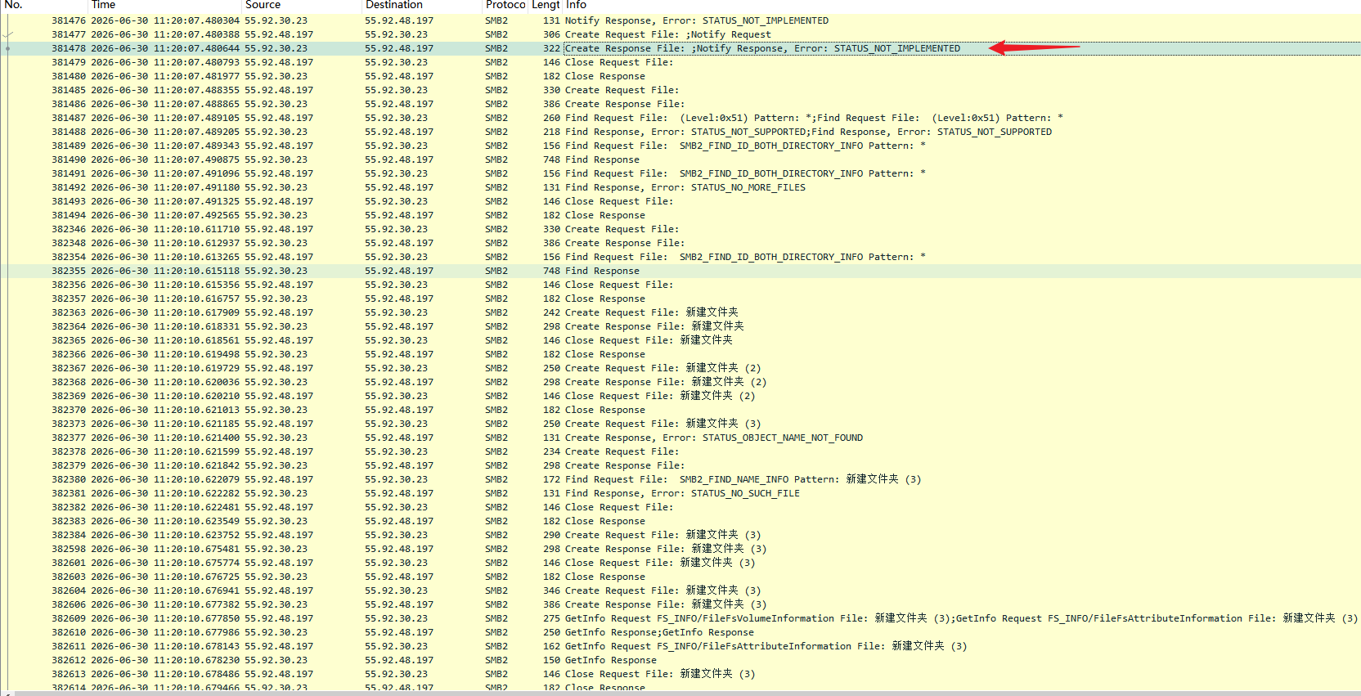Select packet 382611 GetInfo Request FileFsAttributeInformation
The image size is (1361, 696).
(680, 646)
